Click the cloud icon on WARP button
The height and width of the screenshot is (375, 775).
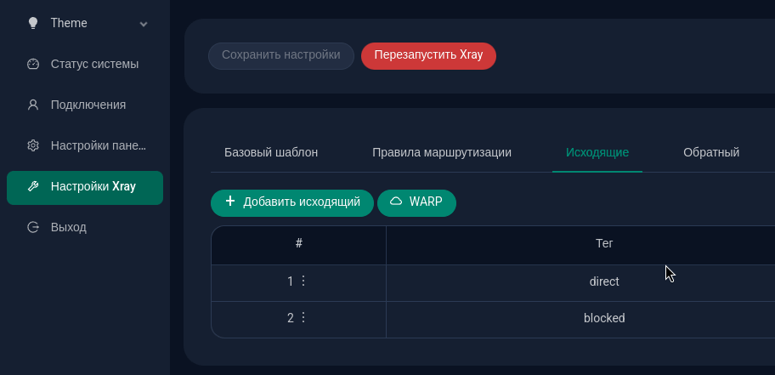click(396, 202)
